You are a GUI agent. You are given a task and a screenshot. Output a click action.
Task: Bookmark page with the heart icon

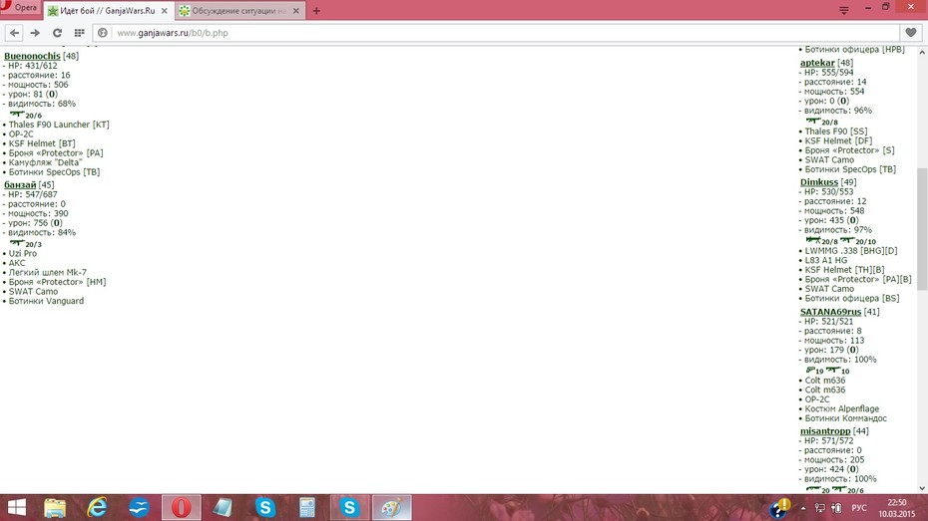[911, 33]
